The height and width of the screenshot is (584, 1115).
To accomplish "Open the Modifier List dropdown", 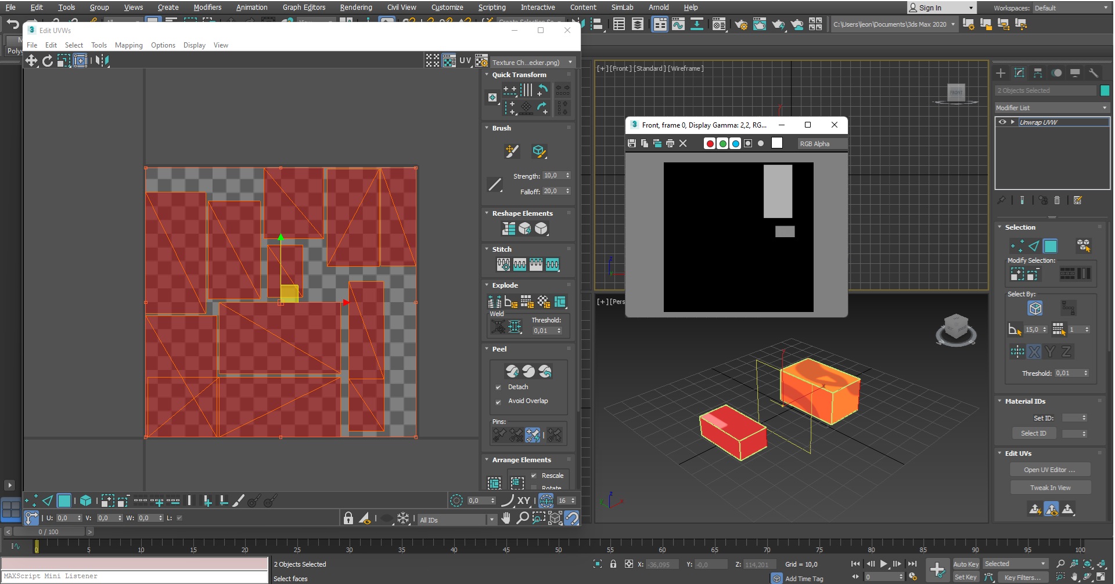I will [1051, 108].
